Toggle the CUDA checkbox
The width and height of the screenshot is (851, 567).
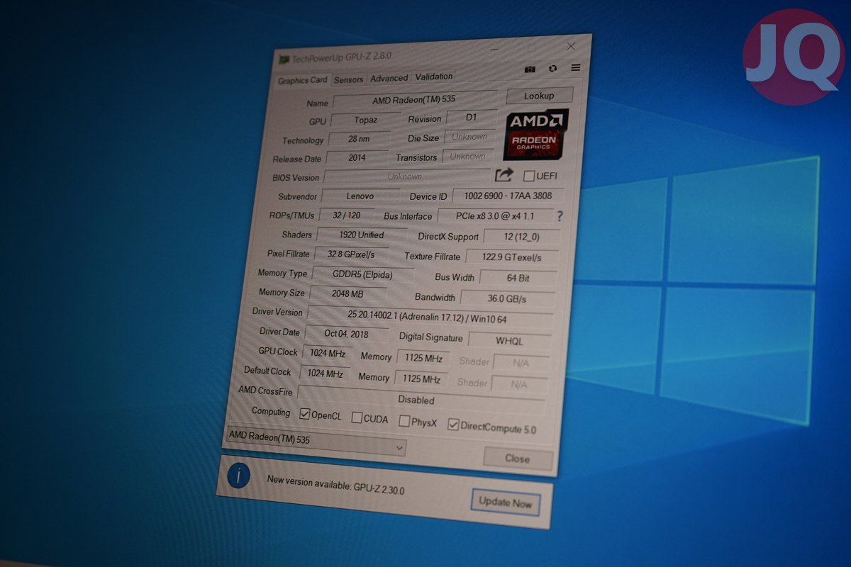pyautogui.click(x=357, y=418)
